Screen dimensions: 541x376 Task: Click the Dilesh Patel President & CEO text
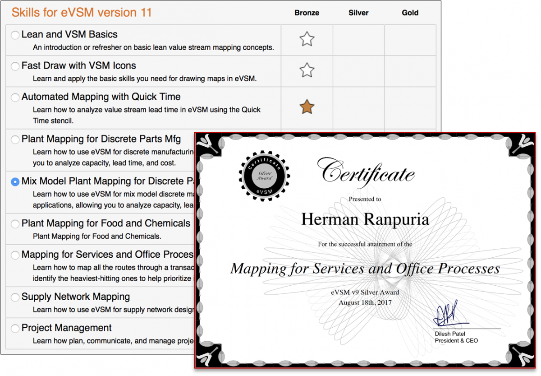(x=456, y=337)
